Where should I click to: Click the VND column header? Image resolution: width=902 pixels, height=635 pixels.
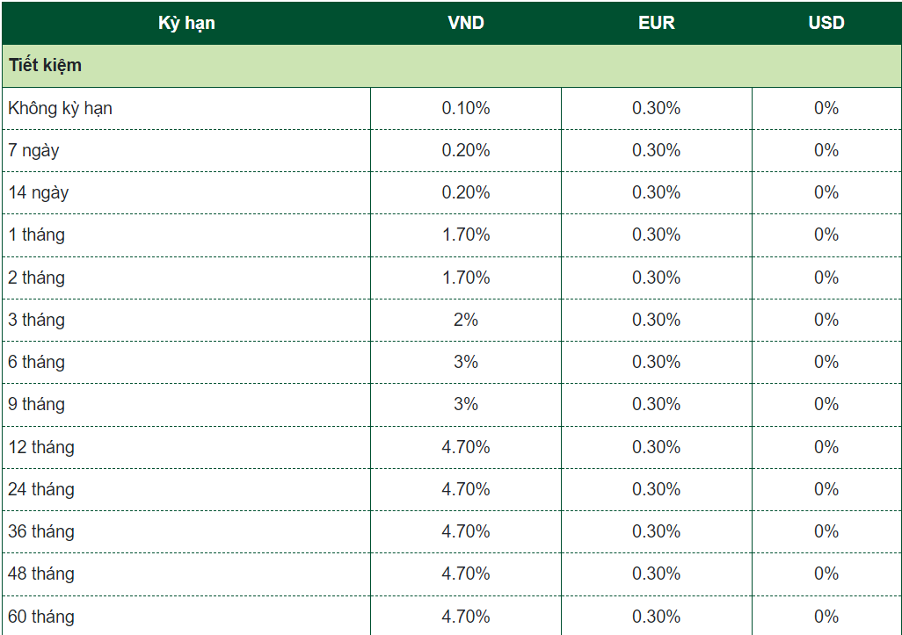[465, 24]
